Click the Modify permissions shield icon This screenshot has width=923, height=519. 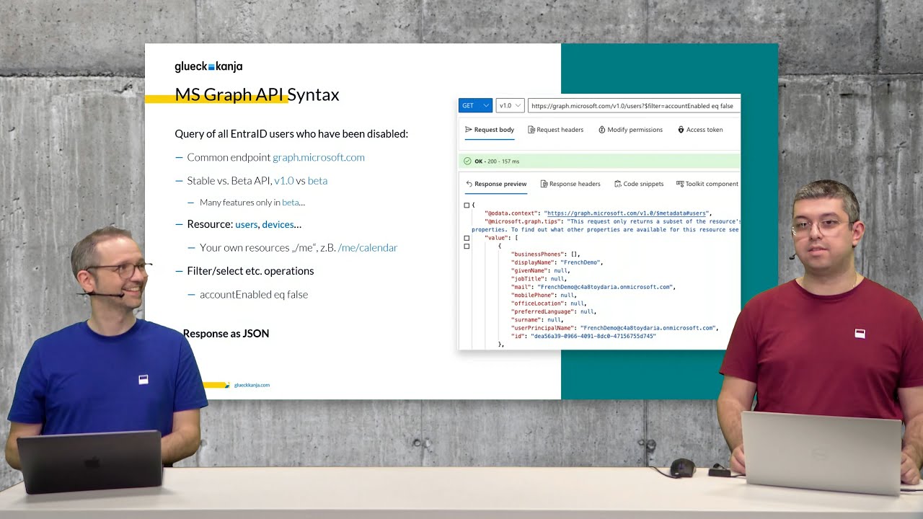(601, 130)
